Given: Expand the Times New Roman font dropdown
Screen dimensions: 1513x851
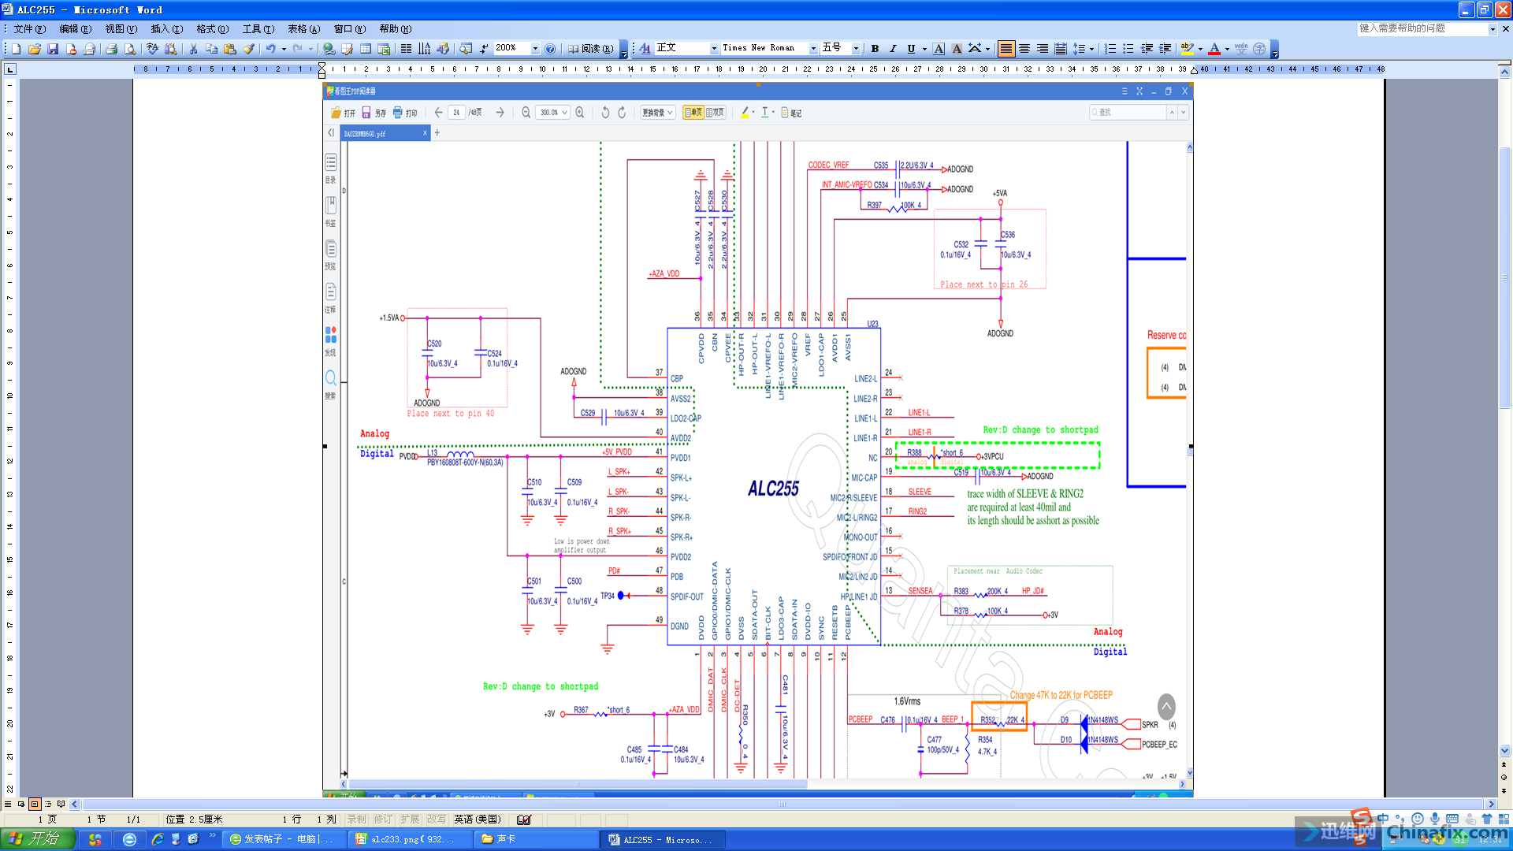Looking at the screenshot, I should click(813, 49).
